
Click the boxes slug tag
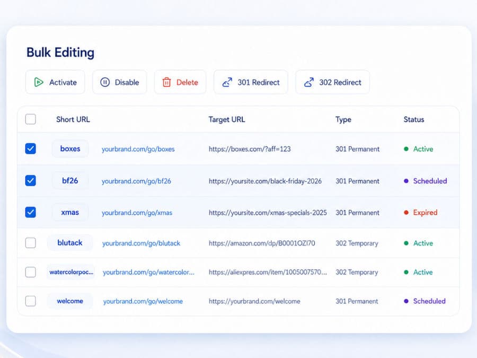click(70, 149)
